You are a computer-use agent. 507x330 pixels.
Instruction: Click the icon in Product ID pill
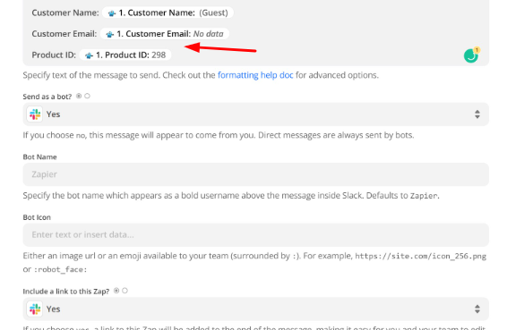coord(89,55)
